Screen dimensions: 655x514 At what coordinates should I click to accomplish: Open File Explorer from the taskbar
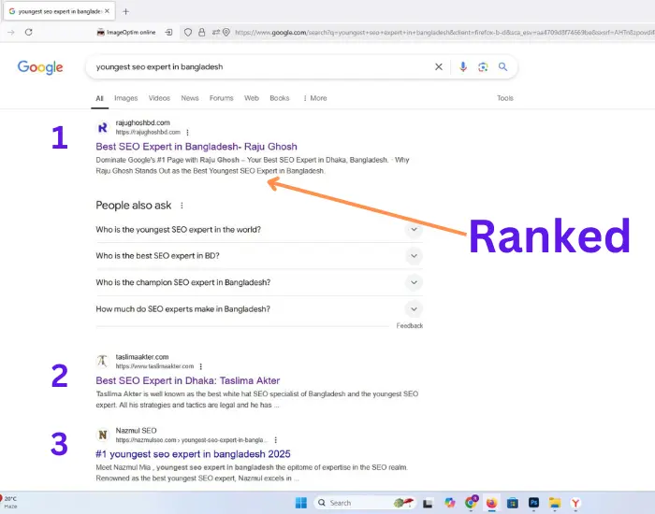point(555,503)
